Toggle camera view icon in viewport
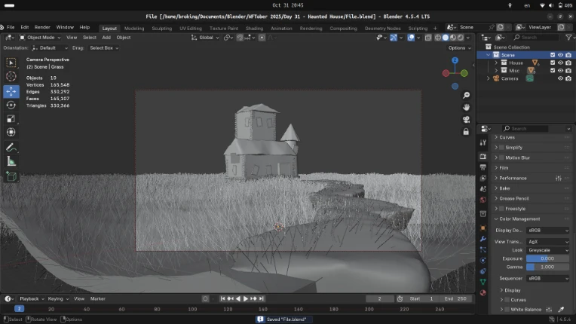This screenshot has height=324, width=576. pos(466,120)
